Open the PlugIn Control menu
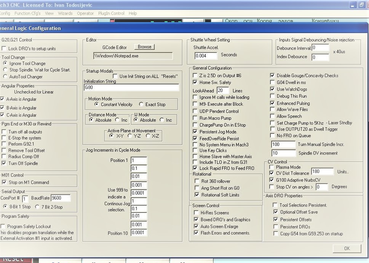The width and height of the screenshot is (369, 263). click(111, 13)
